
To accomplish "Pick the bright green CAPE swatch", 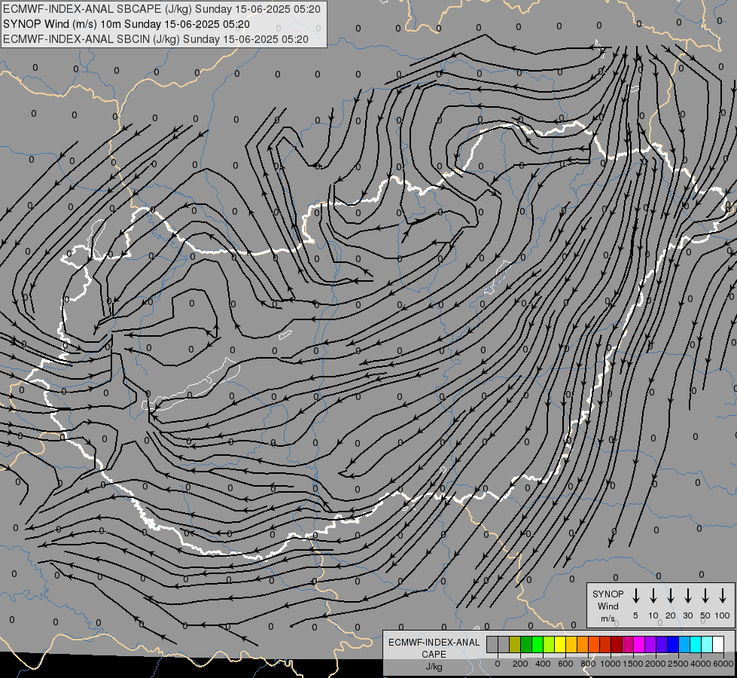I will [x=538, y=644].
